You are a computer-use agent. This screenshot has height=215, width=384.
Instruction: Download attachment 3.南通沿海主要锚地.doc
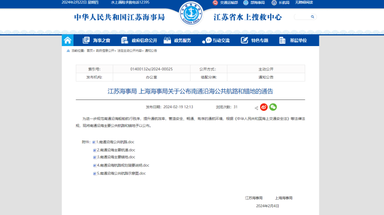point(116,157)
